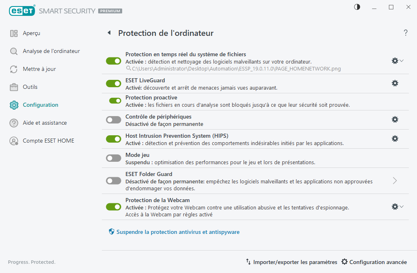Click the Mettre à jour refresh icon

pos(13,69)
